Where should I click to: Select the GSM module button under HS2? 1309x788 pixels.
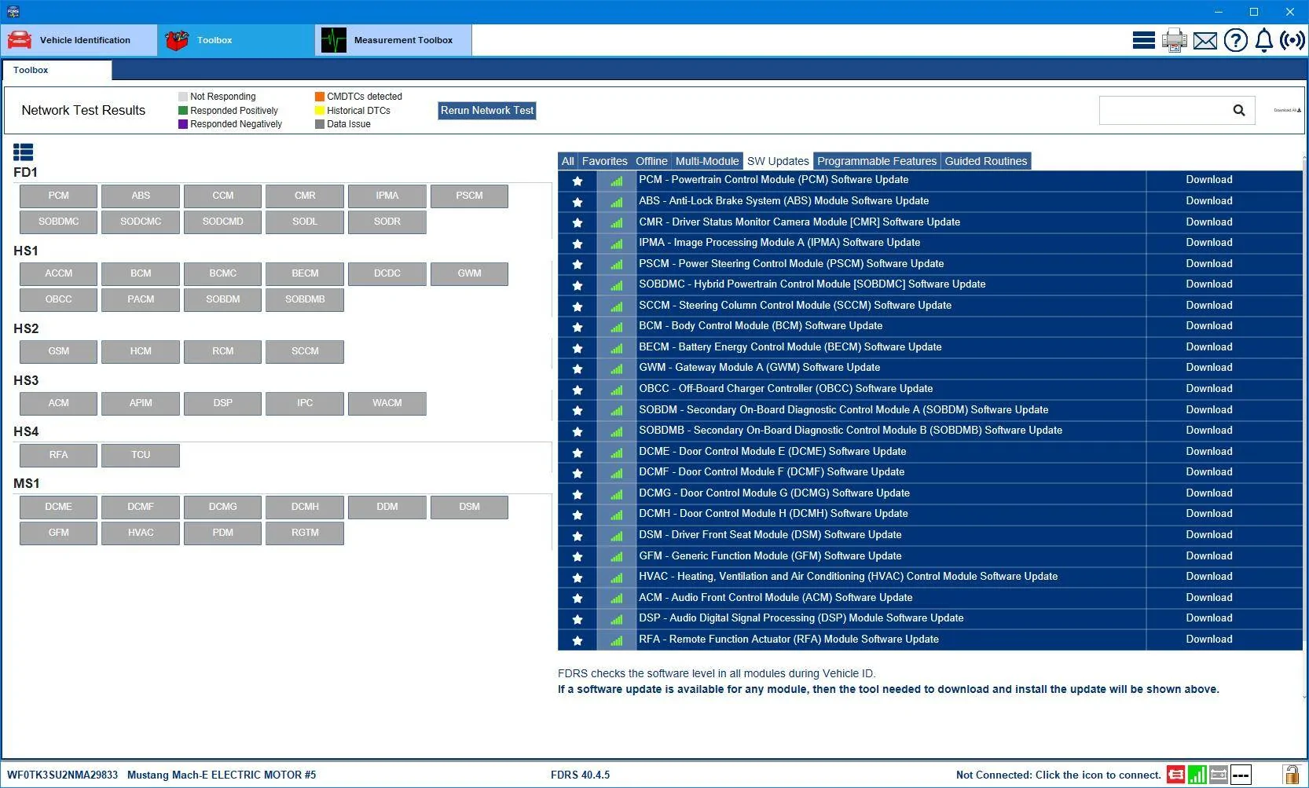pyautogui.click(x=58, y=351)
